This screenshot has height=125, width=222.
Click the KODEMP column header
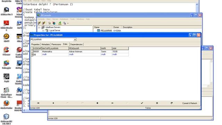[37, 48]
